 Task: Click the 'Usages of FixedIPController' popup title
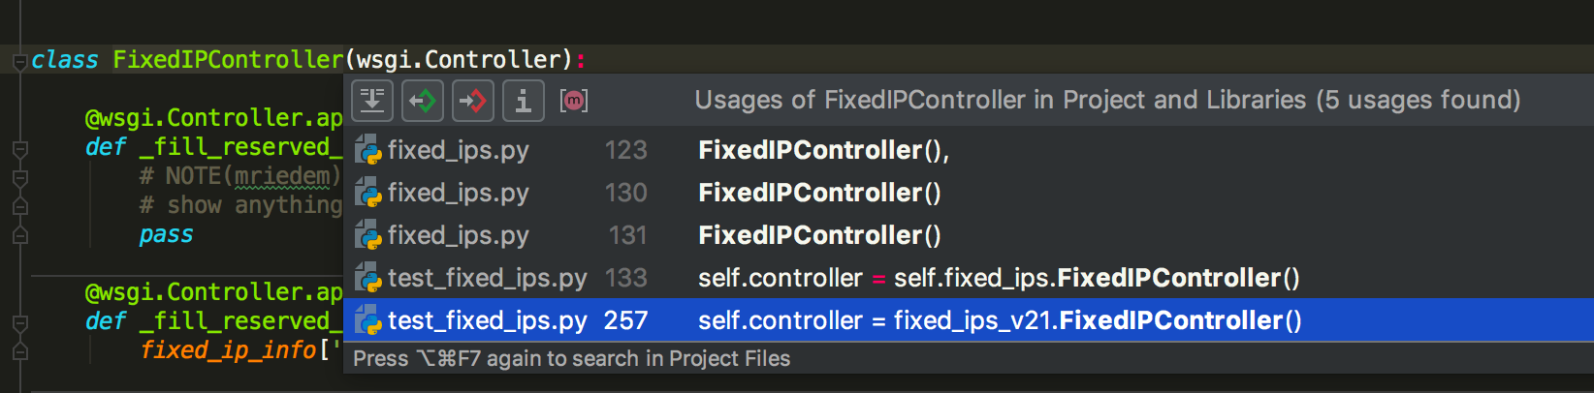[1107, 100]
